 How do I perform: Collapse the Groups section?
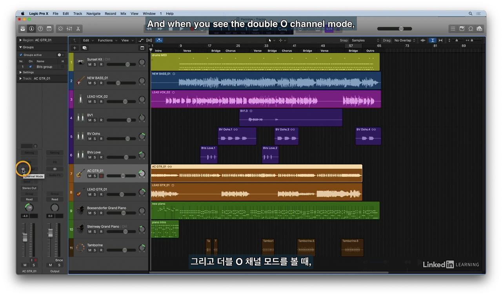tap(20, 47)
